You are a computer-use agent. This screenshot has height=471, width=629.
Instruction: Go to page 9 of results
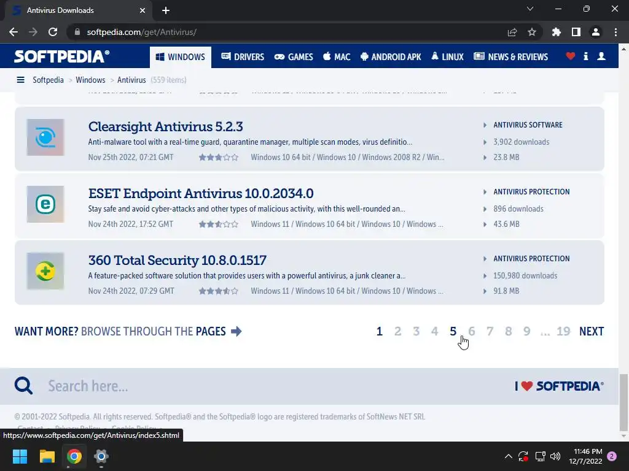(x=526, y=331)
